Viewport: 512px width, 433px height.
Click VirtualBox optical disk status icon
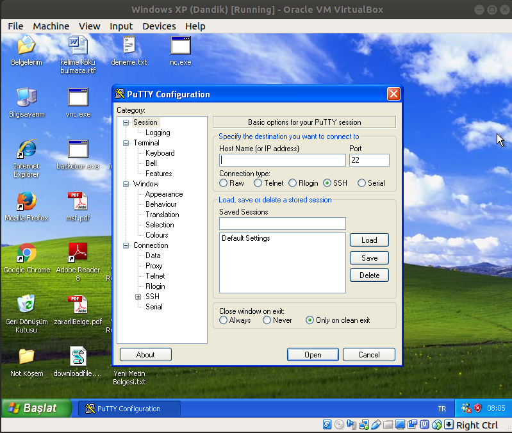point(339,425)
